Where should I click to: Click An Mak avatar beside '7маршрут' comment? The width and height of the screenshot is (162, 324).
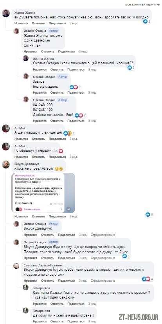coord(6,129)
